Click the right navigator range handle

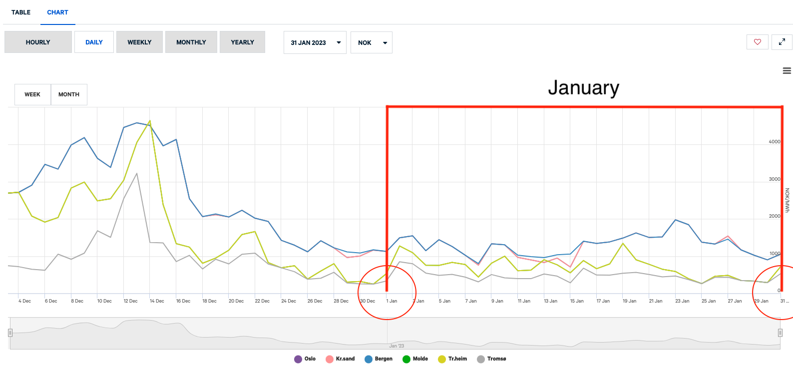click(780, 333)
